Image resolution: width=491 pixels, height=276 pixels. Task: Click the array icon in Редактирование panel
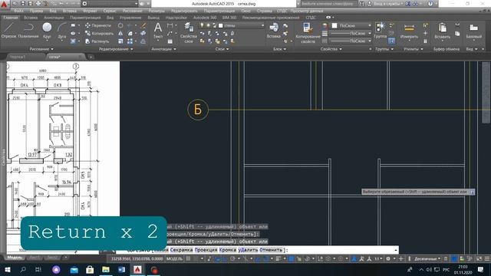(x=130, y=41)
